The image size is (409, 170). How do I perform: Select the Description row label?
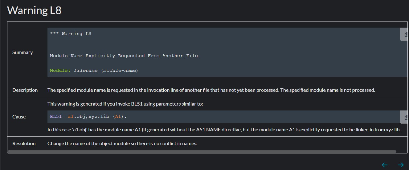tap(25, 90)
